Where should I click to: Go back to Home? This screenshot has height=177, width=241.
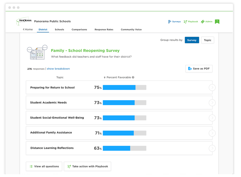(28, 30)
